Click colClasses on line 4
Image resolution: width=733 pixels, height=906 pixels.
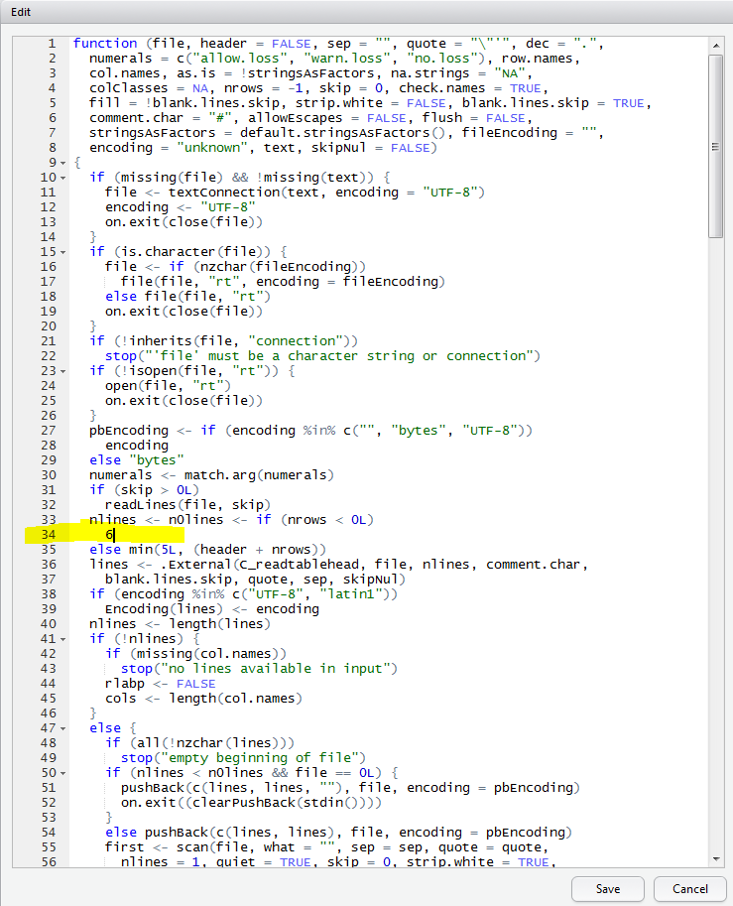(x=129, y=88)
